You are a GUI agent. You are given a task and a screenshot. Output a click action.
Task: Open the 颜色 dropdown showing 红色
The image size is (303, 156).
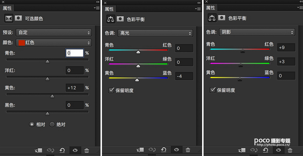coord(53,43)
